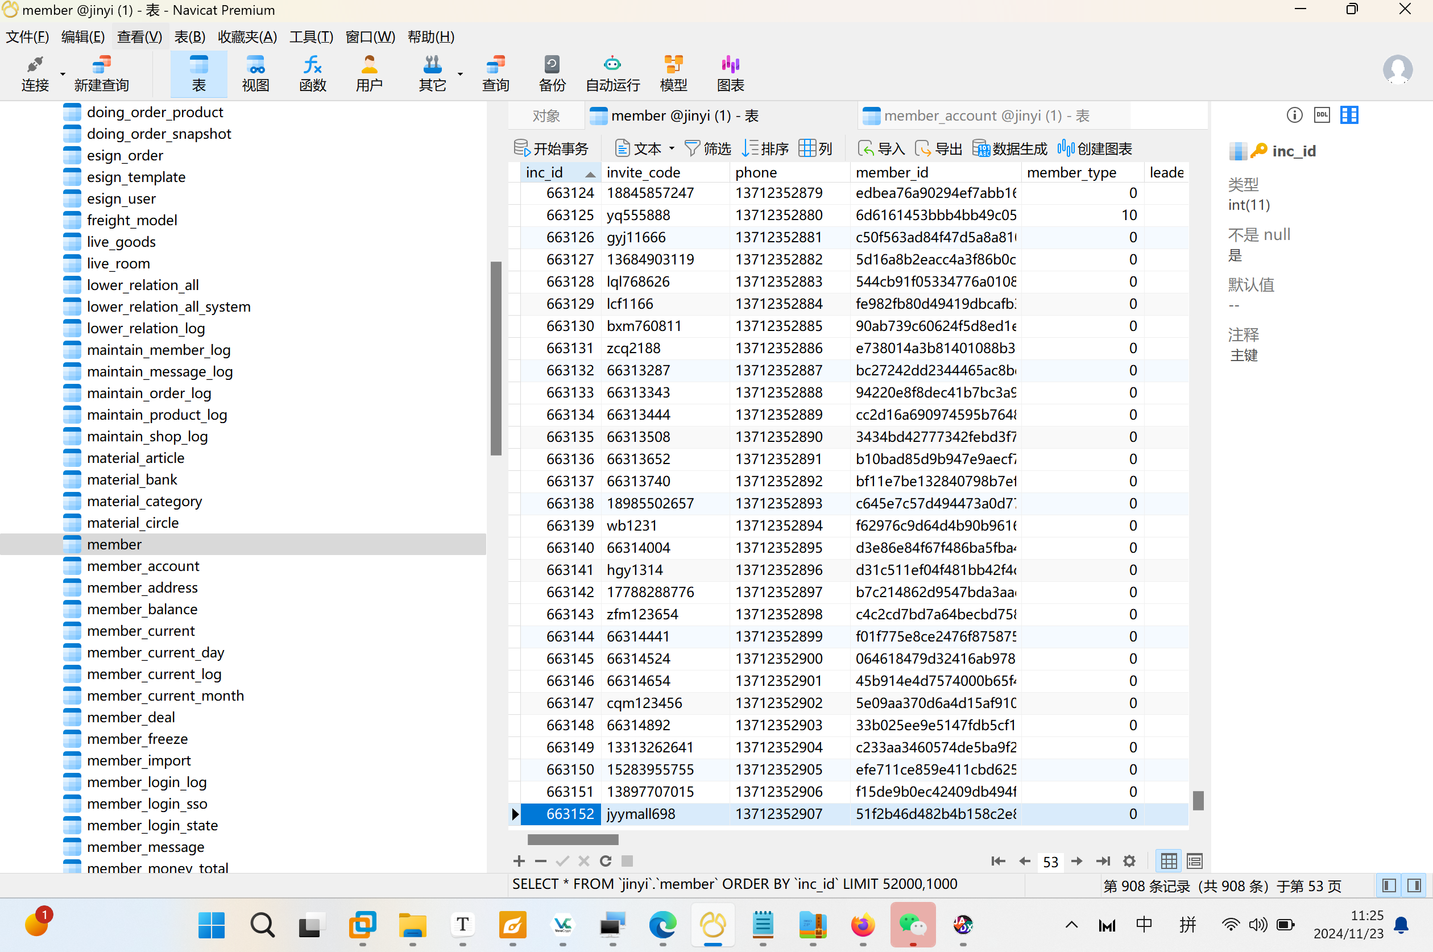Select the invite_code cell yq555888

[x=665, y=215]
